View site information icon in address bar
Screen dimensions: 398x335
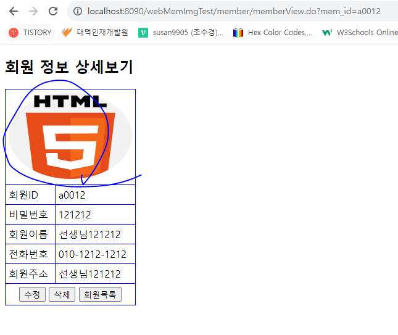[x=78, y=11]
